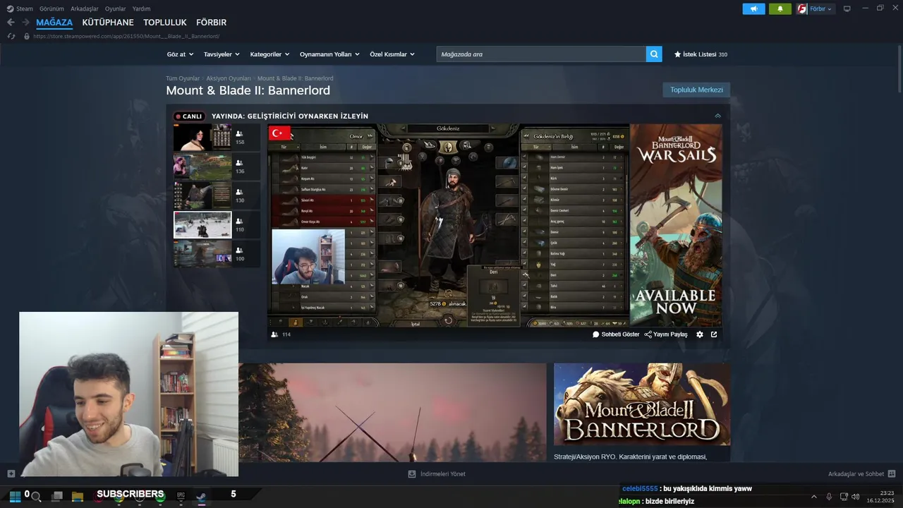Open the Windows Start menu

point(14,496)
